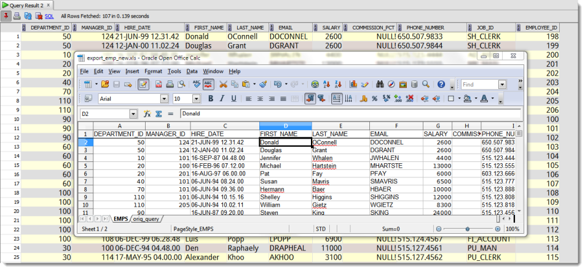
Task: Click the Sort Descending Z-A icon
Action: click(339, 85)
